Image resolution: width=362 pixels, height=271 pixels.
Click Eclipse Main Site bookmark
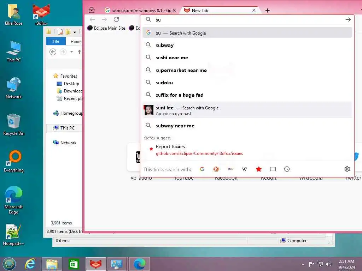[106, 28]
